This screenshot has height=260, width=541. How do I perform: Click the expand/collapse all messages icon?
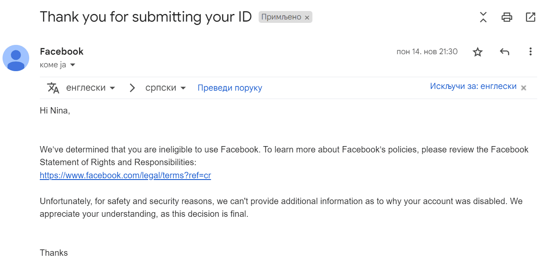tap(483, 17)
